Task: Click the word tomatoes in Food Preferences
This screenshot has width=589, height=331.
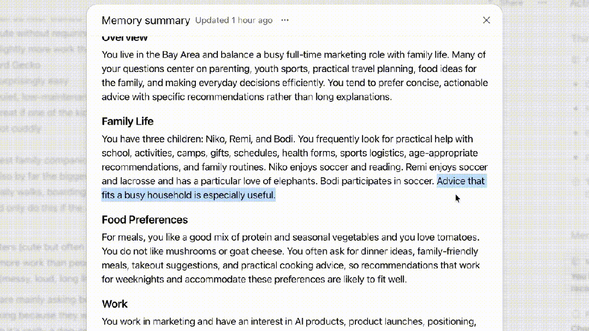Action: 457,237
